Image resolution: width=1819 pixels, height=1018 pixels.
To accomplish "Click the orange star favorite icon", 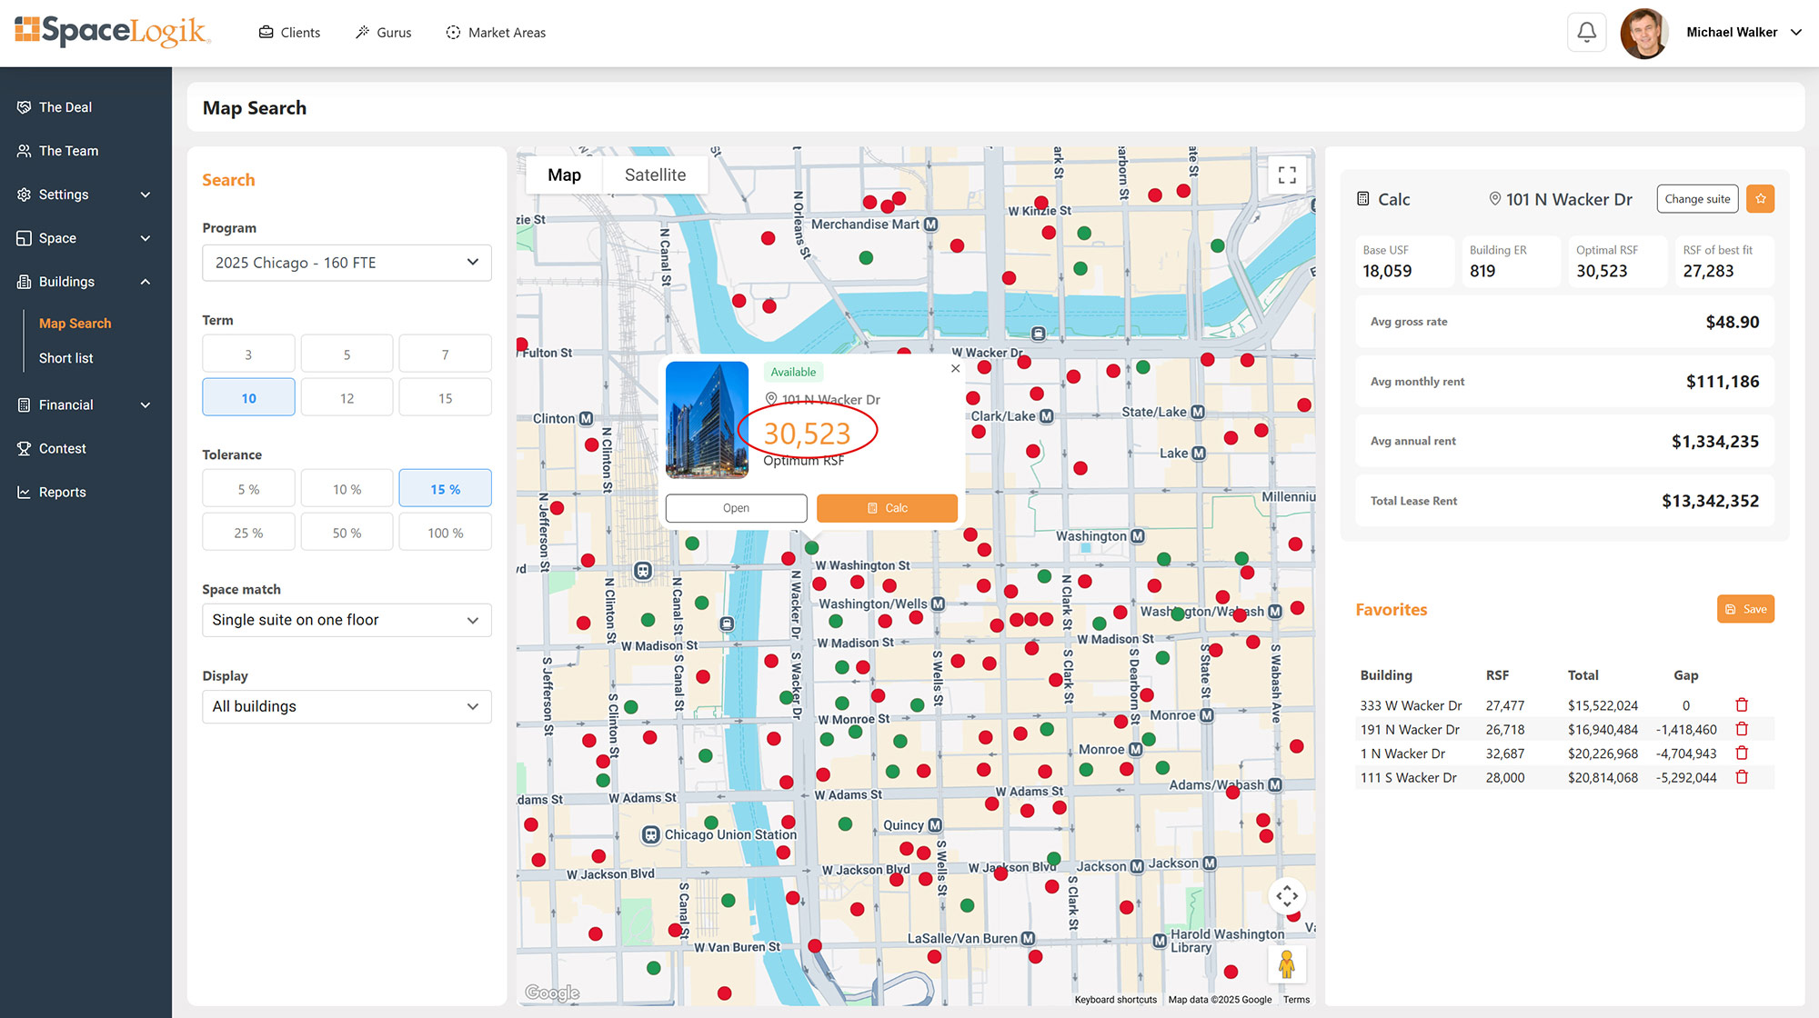I will pos(1760,199).
